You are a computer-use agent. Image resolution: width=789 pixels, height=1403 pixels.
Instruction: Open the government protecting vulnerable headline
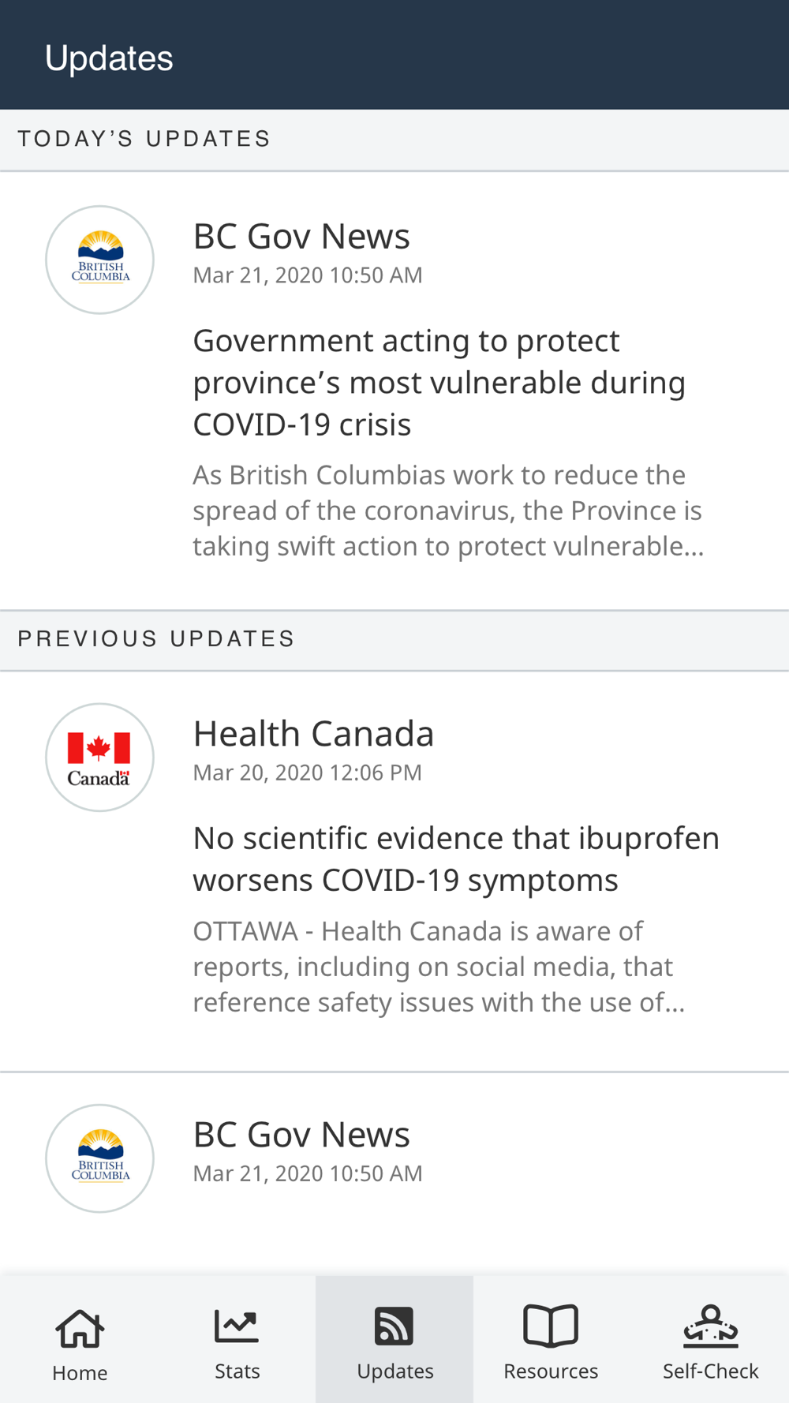(439, 383)
